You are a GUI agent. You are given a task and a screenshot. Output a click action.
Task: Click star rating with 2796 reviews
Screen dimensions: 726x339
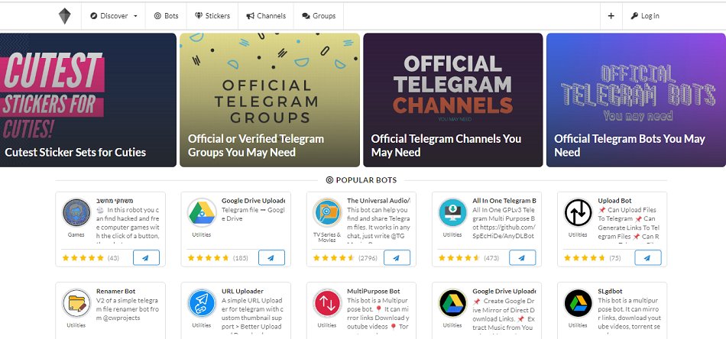(333, 257)
